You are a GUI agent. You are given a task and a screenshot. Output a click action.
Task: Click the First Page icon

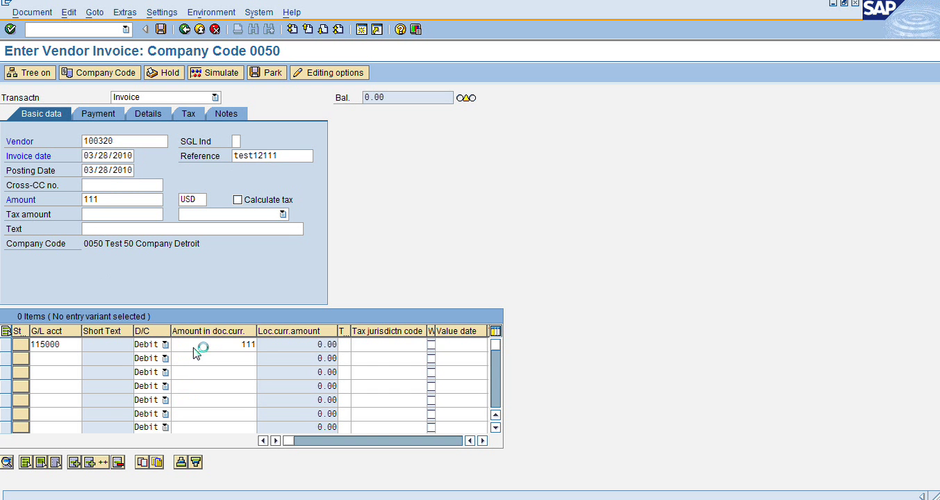[x=292, y=29]
